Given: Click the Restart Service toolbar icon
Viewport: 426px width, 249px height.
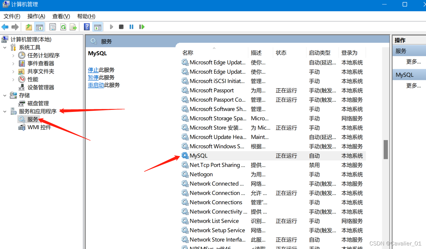Looking at the screenshot, I should [142, 27].
